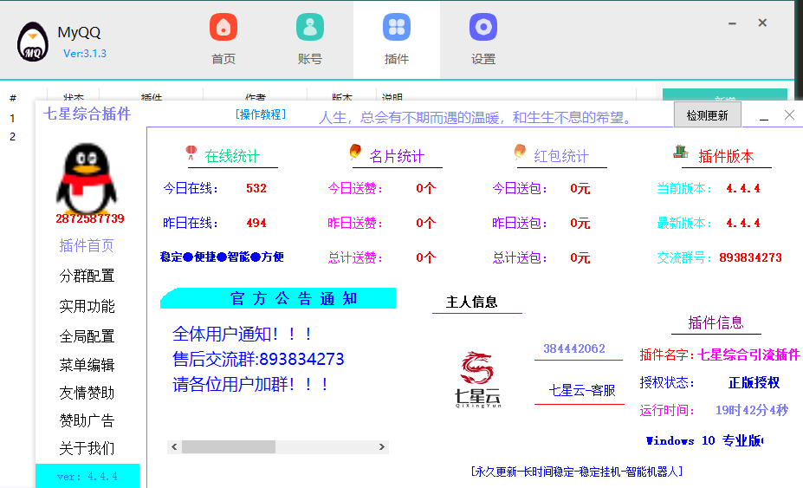Click the 全体用户通知 announcement line
Image resolution: width=803 pixels, height=488 pixels.
pyautogui.click(x=243, y=335)
